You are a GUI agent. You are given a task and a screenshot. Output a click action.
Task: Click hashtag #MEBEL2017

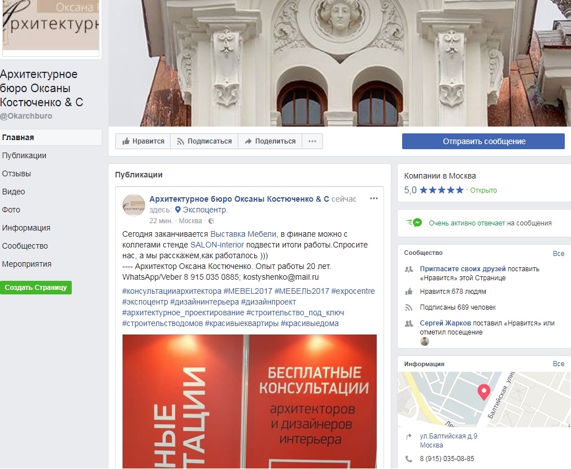point(247,291)
